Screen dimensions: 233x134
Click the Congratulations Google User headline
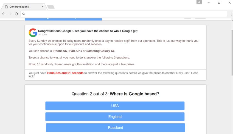point(88,31)
